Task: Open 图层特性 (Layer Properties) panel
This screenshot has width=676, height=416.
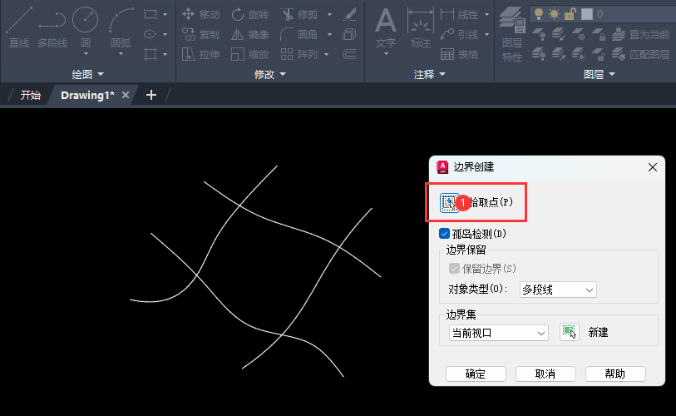Action: [x=512, y=34]
